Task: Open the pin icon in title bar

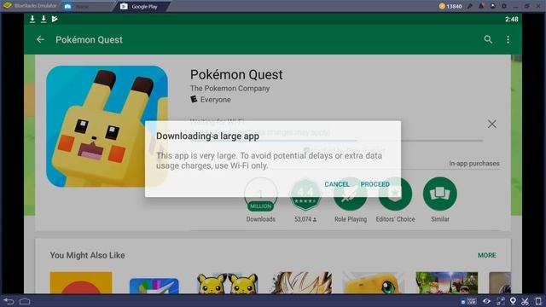Action: pos(470,6)
